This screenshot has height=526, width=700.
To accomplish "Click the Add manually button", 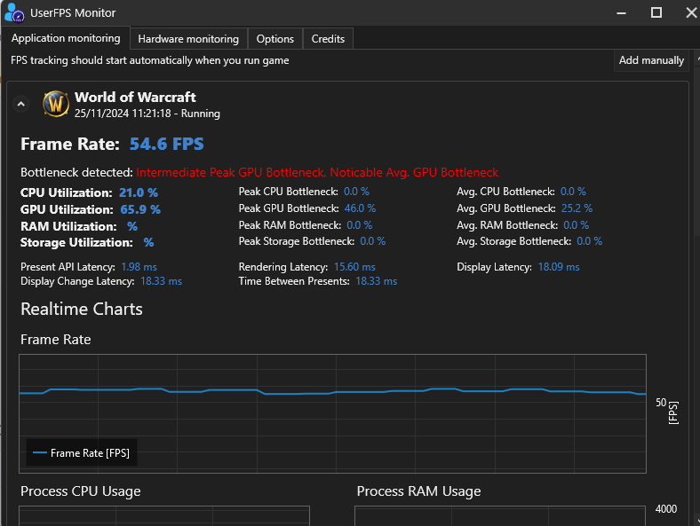I will coord(651,60).
